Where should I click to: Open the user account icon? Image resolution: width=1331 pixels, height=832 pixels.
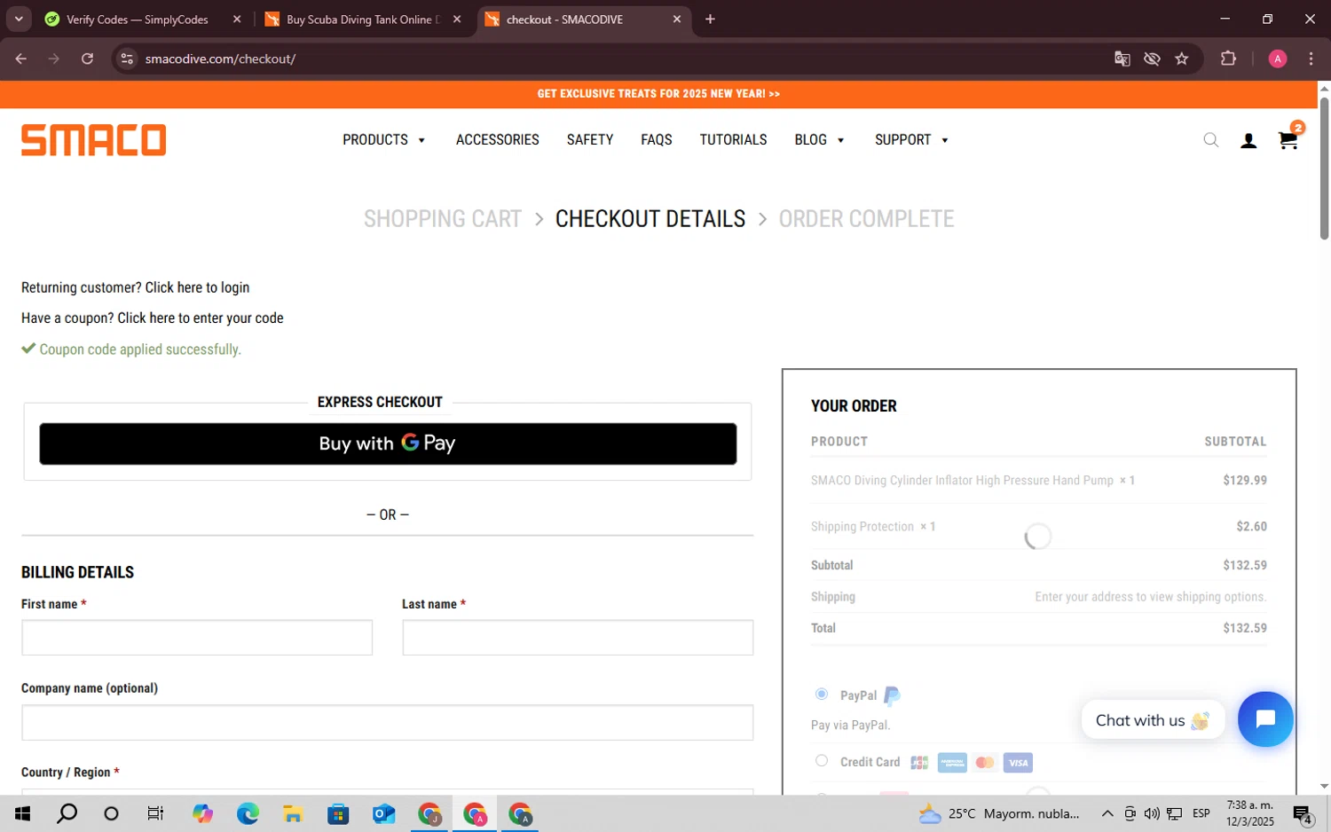pyautogui.click(x=1248, y=140)
